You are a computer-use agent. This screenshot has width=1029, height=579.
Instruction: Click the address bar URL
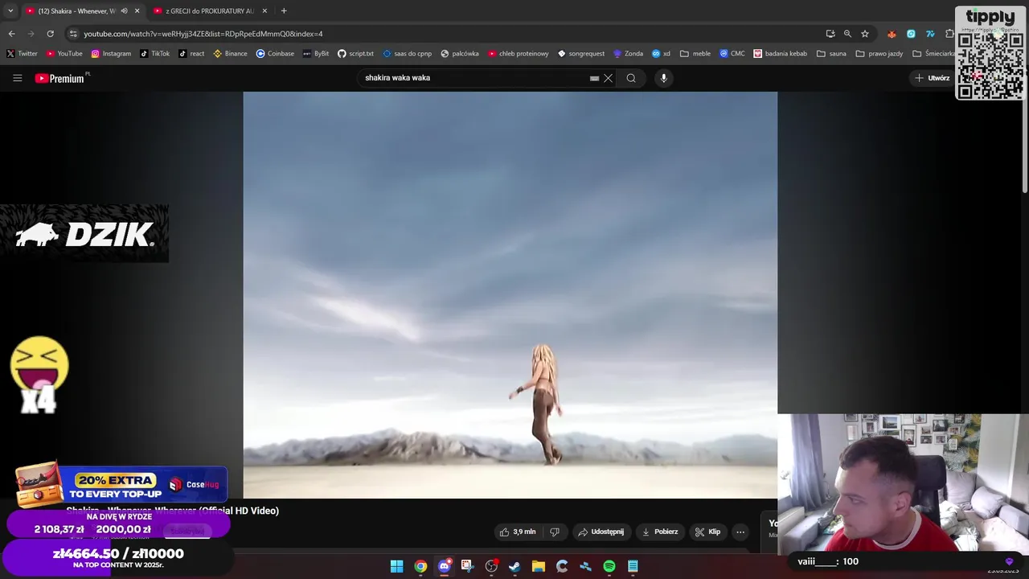click(x=203, y=34)
